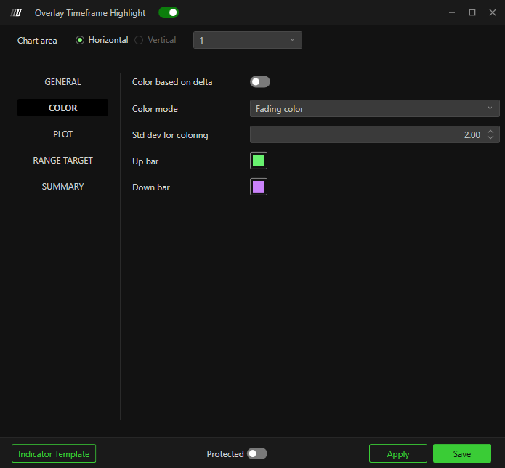Select the Horizontal chart area option

click(x=81, y=40)
